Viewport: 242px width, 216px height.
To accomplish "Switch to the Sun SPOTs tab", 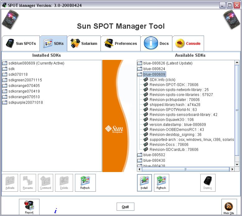I will pyautogui.click(x=21, y=44).
